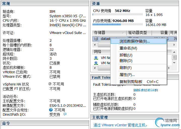Image resolution: width=181 pixels, height=129 pixels.
Task: Click the 资源 panel header
Action: (135, 3)
